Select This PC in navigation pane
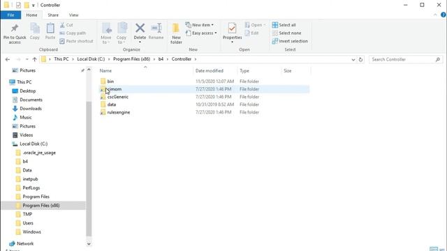447x251 pixels. 24,82
